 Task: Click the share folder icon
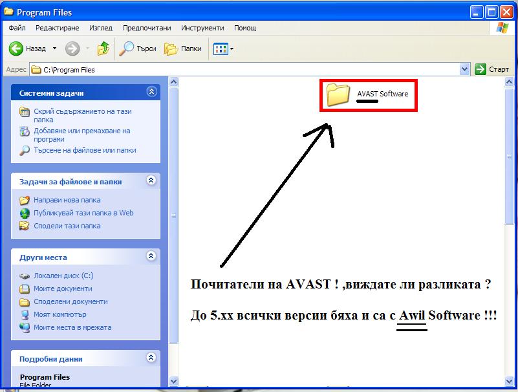point(24,226)
